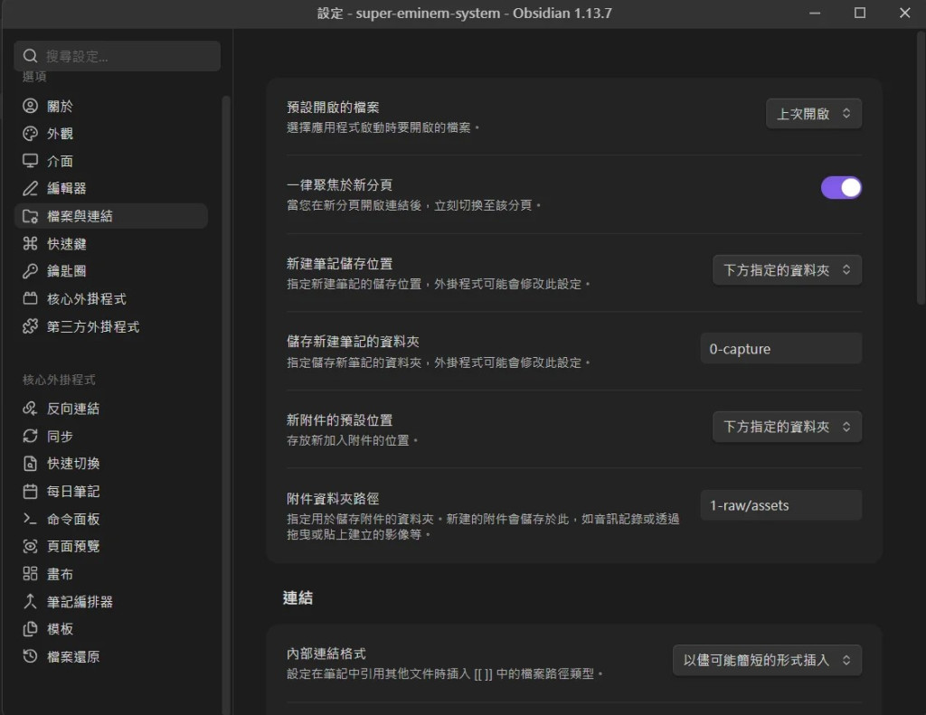The height and width of the screenshot is (715, 926).
Task: Click the 反向連結 link icon
Action: click(x=30, y=409)
